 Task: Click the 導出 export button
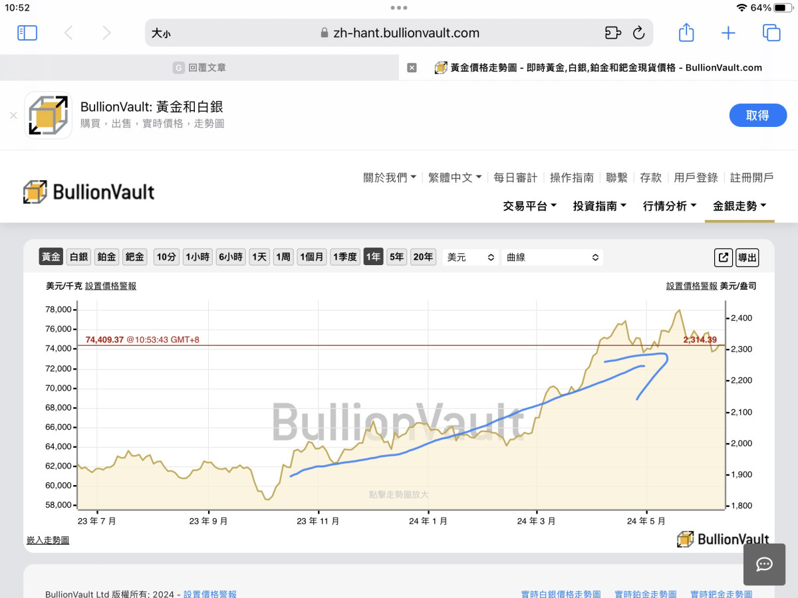pos(747,258)
